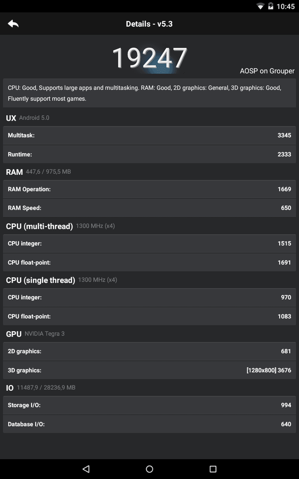
Task: Tap the battery charging status icon
Action: (x=270, y=6)
